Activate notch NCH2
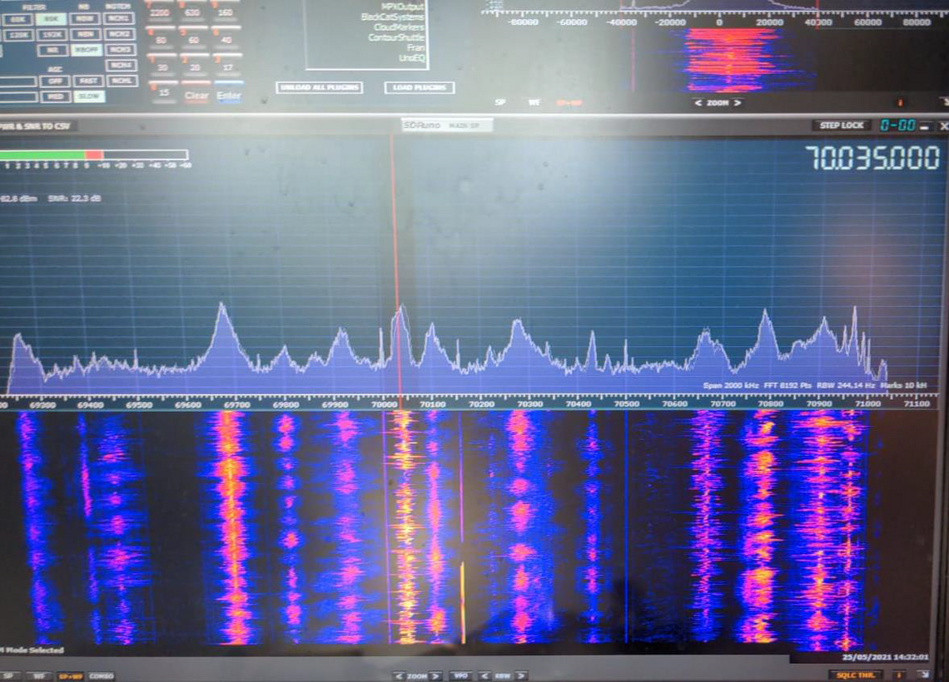Image resolution: width=949 pixels, height=682 pixels. click(x=121, y=34)
